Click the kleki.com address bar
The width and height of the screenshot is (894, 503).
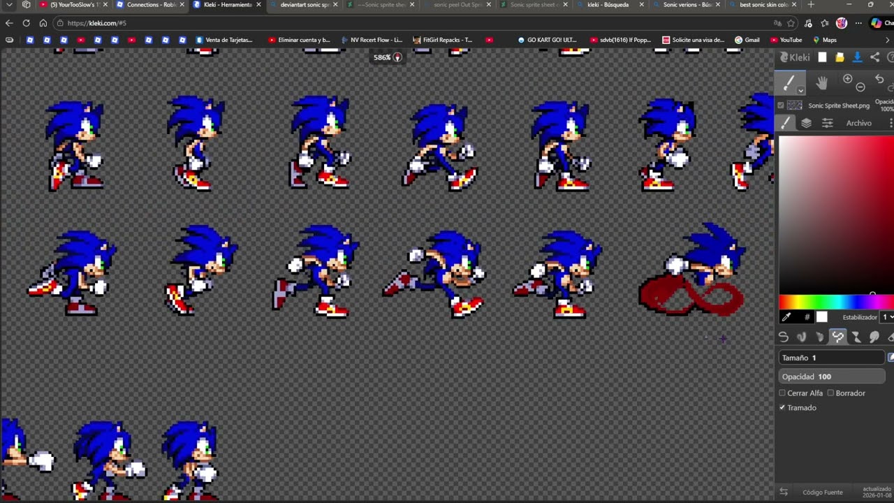point(412,23)
